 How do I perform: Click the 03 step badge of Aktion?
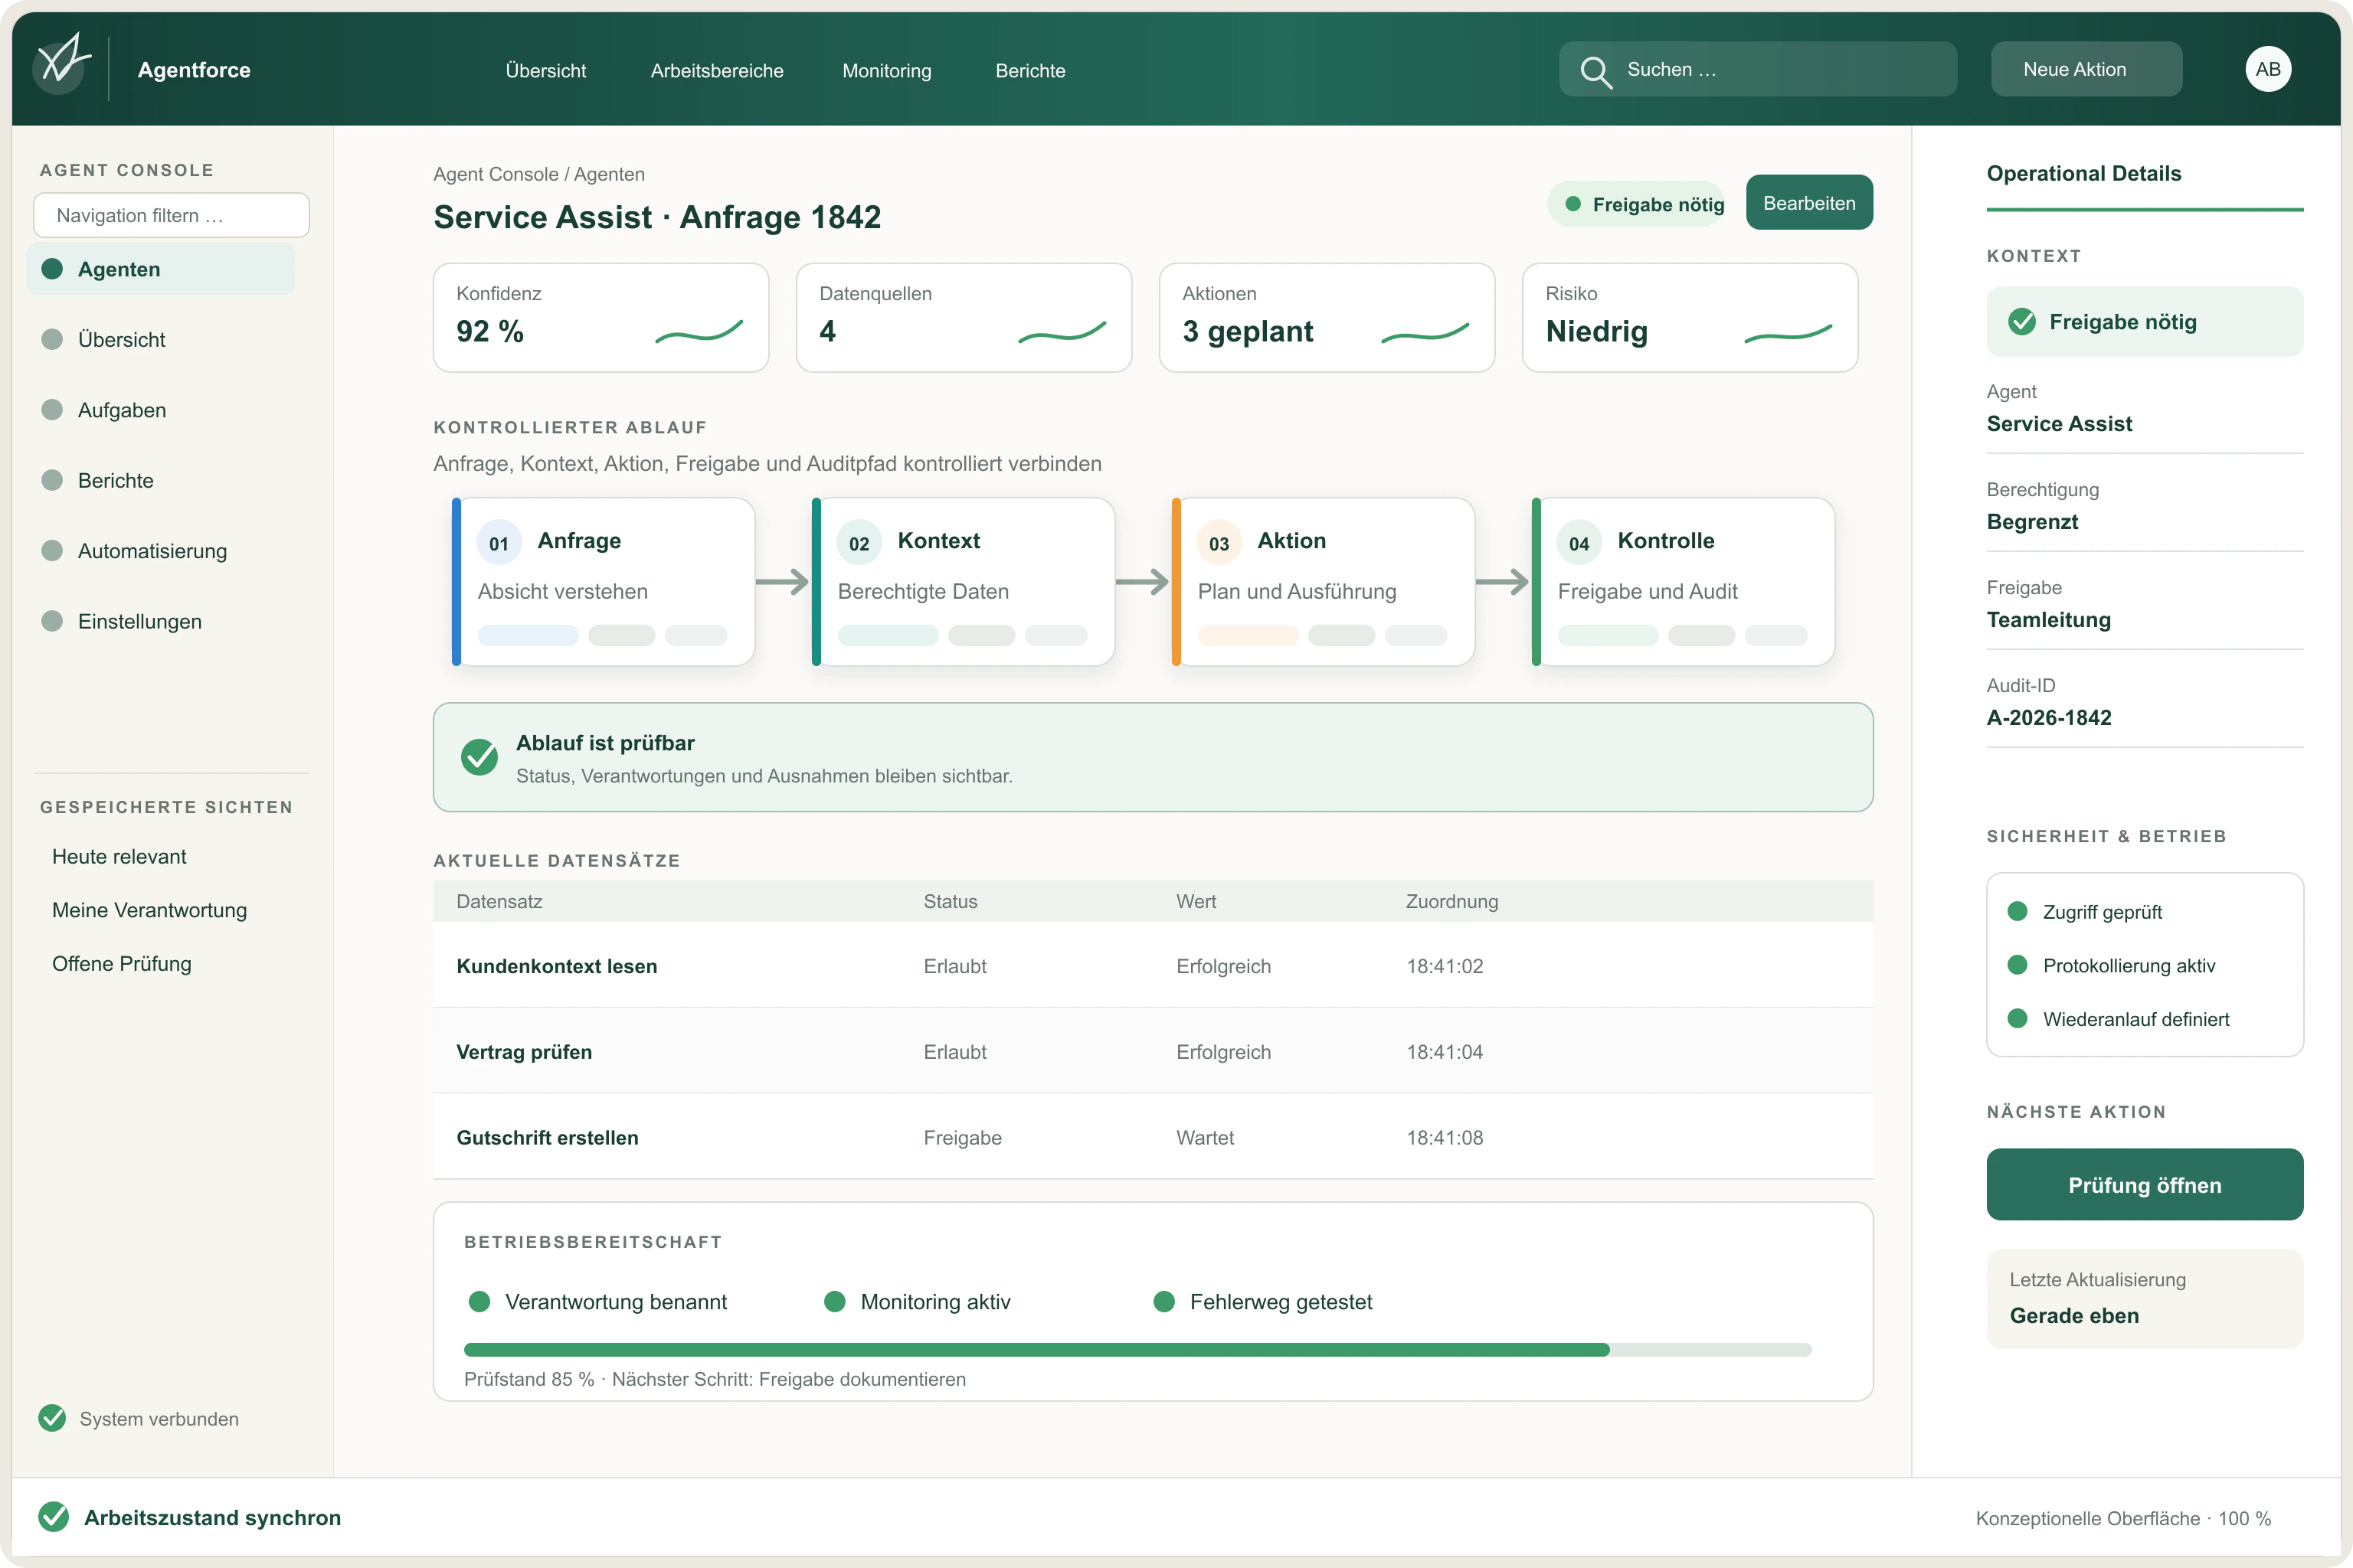click(x=1219, y=543)
